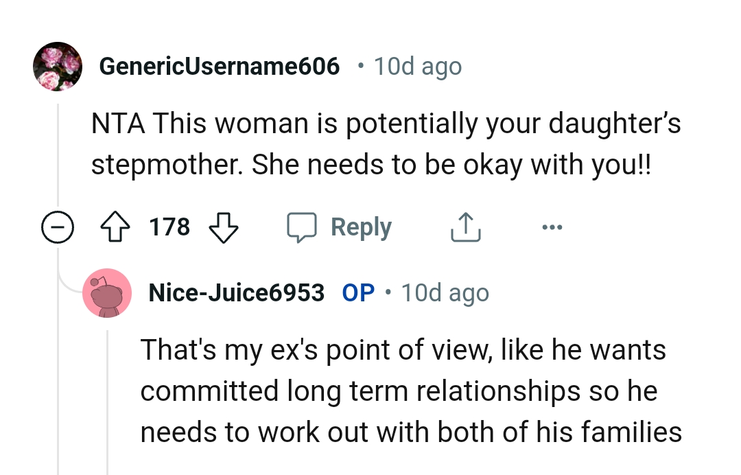Screen dimensions: 741x475
Task: Click GenericUsername606's flower avatar
Action: pyautogui.click(x=58, y=65)
